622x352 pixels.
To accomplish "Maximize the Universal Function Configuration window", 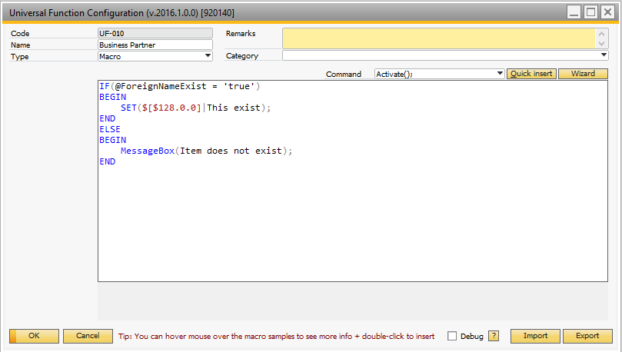I will pyautogui.click(x=590, y=12).
